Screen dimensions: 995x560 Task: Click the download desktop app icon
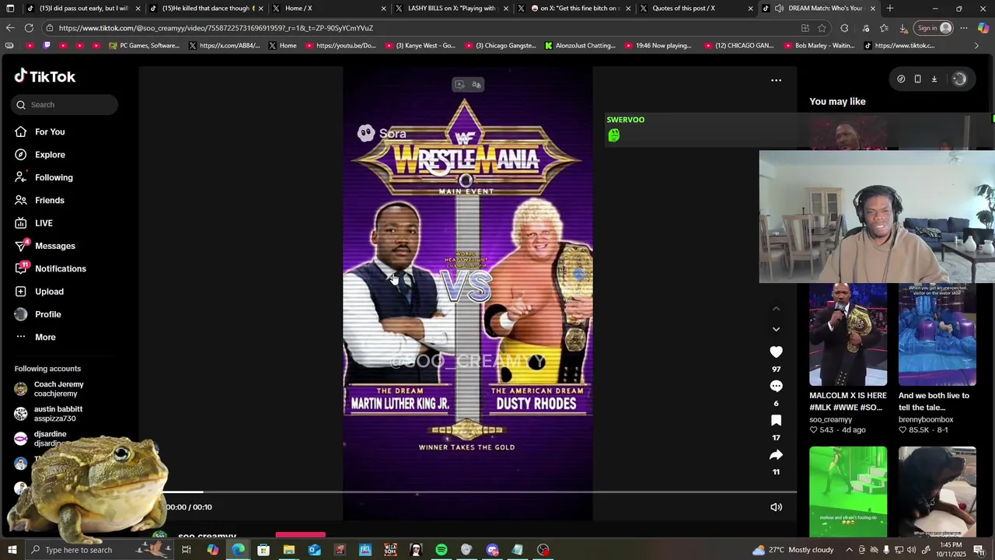[x=934, y=79]
